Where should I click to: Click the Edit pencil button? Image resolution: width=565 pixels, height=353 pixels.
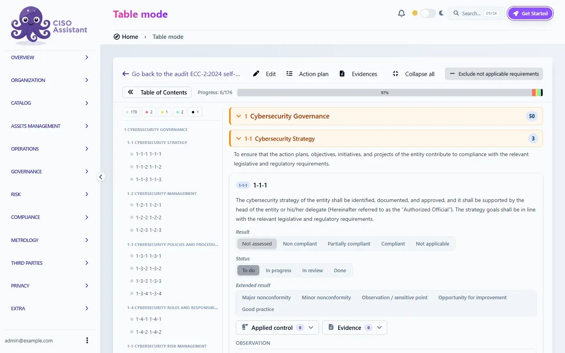pyautogui.click(x=264, y=74)
